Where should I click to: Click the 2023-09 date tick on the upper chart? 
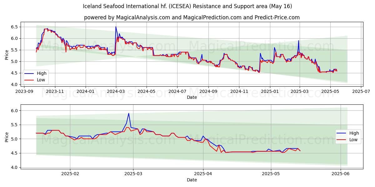click(x=24, y=91)
